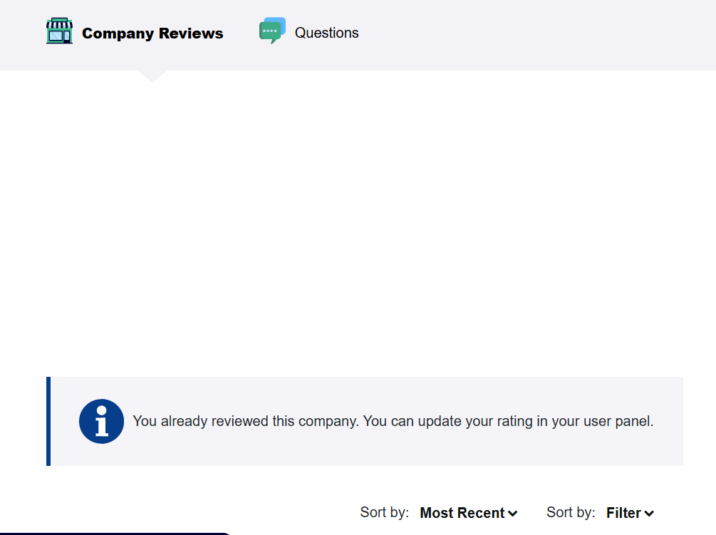Screen dimensions: 716x535
Task: Click the chevron arrow next to Most Recent
Action: tap(513, 514)
